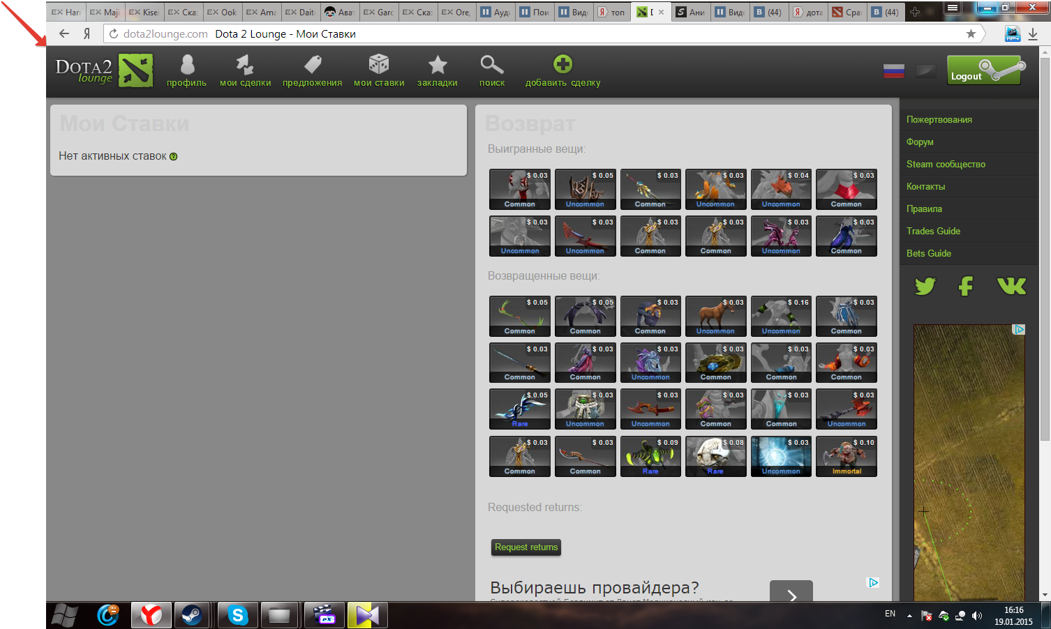
Task: Open the Trades Guide link
Action: pos(933,232)
